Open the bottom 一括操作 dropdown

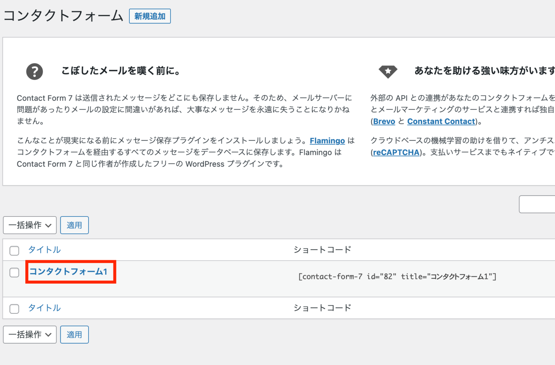point(30,334)
